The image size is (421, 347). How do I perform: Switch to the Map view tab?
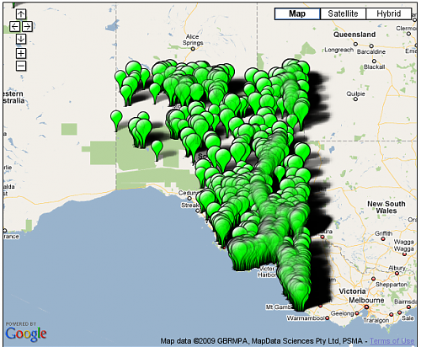(x=297, y=13)
